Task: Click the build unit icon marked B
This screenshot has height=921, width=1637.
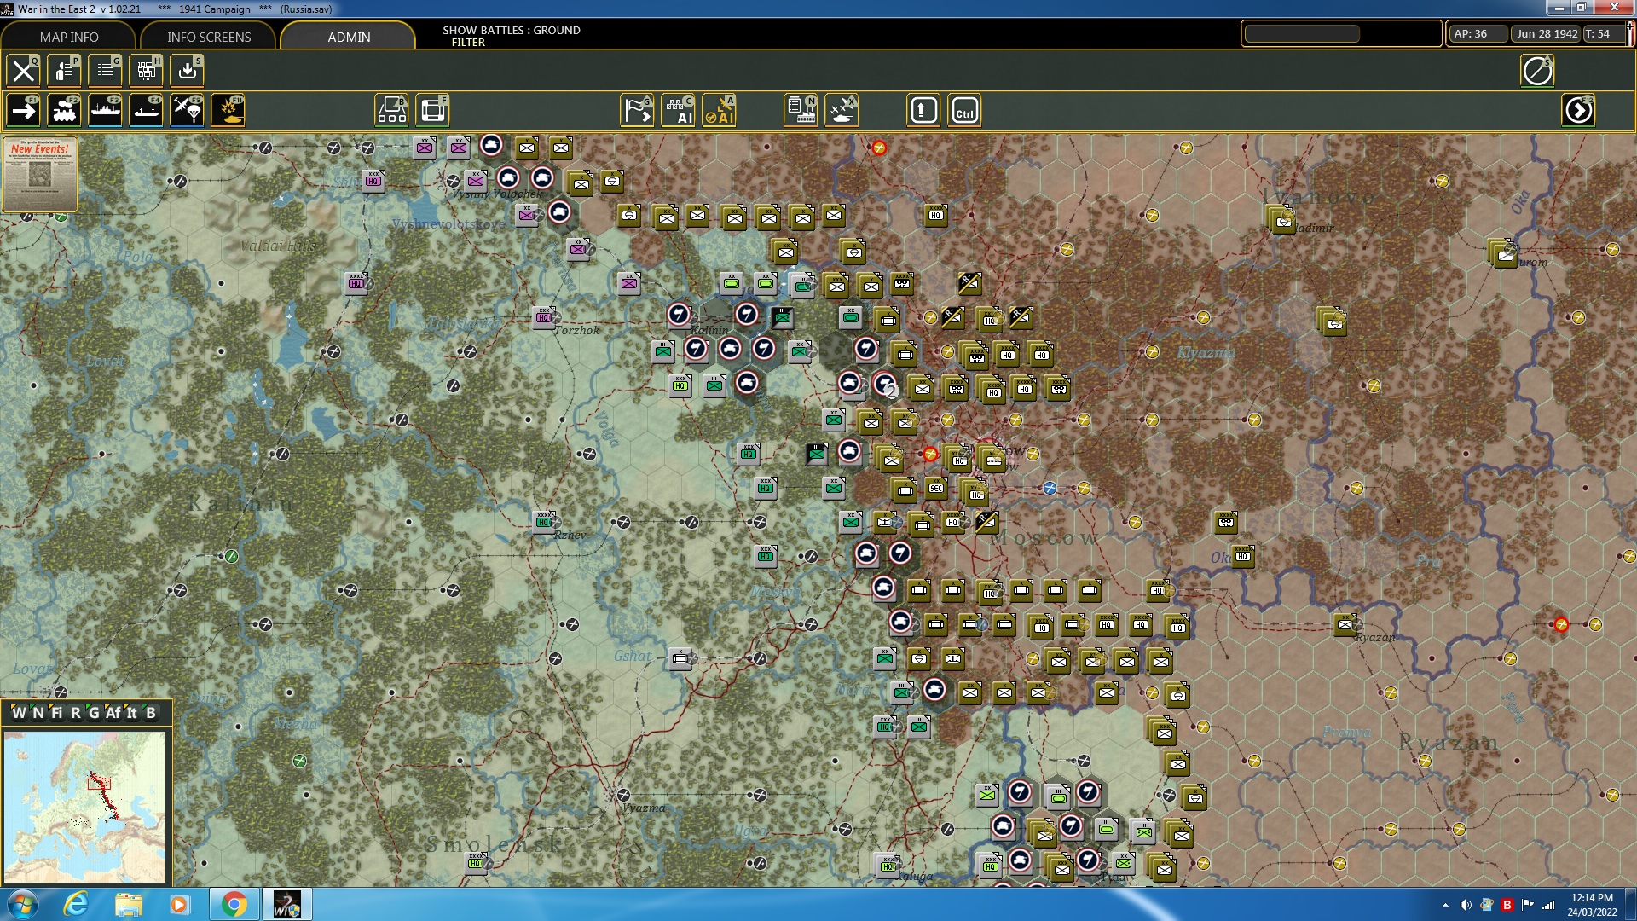Action: [391, 111]
